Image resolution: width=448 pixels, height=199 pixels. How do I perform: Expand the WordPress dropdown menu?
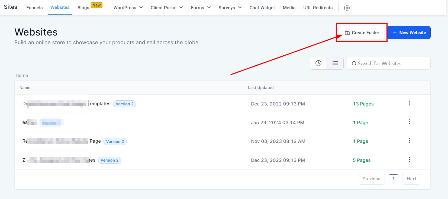(x=128, y=8)
